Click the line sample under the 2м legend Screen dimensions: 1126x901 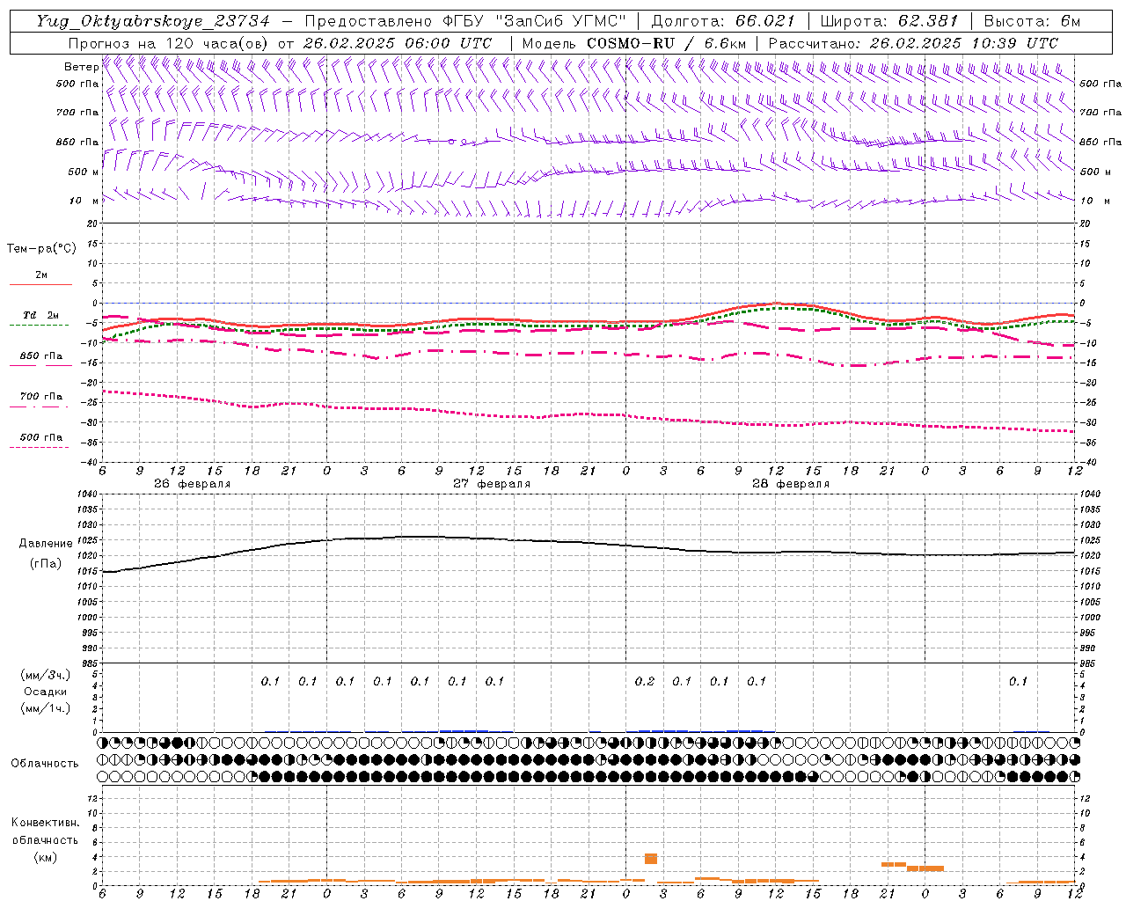coord(40,285)
